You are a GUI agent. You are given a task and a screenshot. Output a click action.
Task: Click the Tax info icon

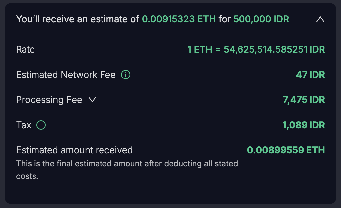click(41, 125)
